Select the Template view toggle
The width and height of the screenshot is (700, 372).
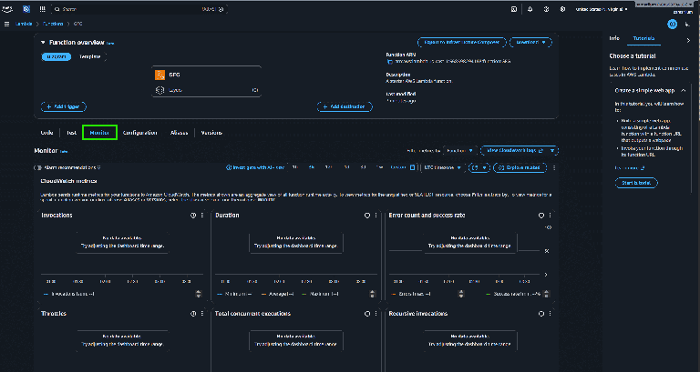point(89,56)
